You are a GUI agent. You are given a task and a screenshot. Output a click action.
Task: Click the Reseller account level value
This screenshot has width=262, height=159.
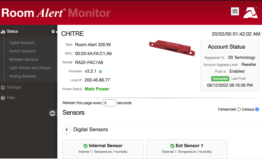[x=249, y=65]
